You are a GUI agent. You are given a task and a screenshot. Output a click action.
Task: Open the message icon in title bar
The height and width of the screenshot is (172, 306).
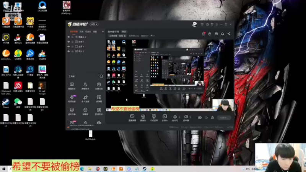pyautogui.click(x=202, y=24)
